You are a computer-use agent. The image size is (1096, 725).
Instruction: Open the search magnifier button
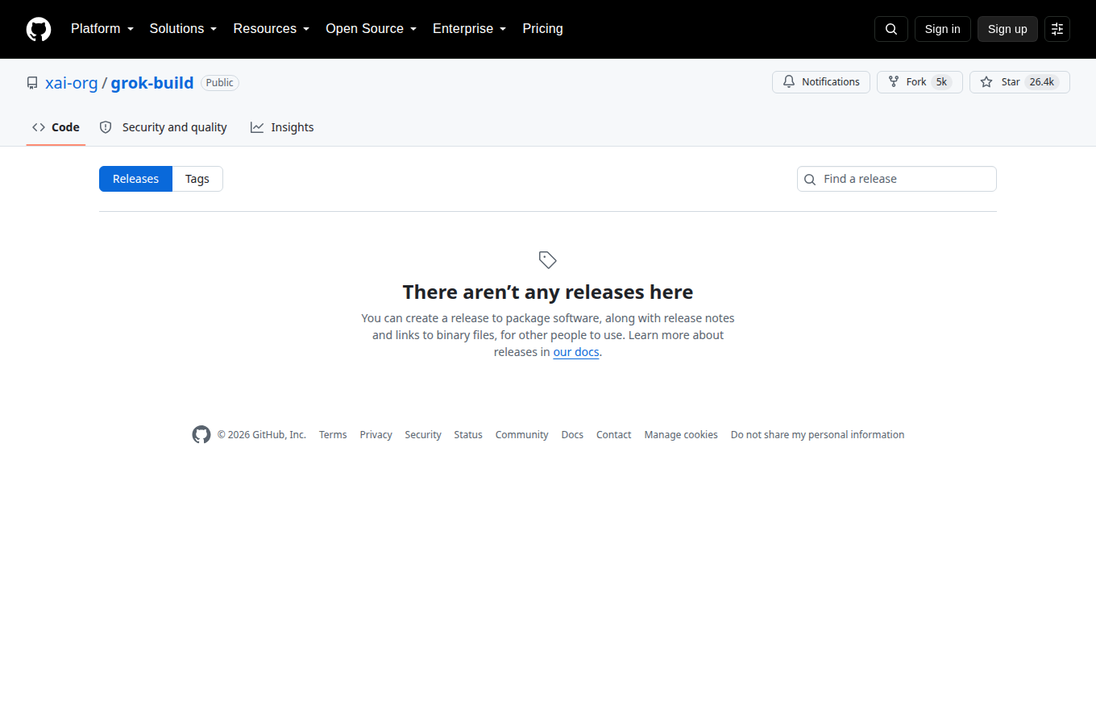pyautogui.click(x=891, y=29)
